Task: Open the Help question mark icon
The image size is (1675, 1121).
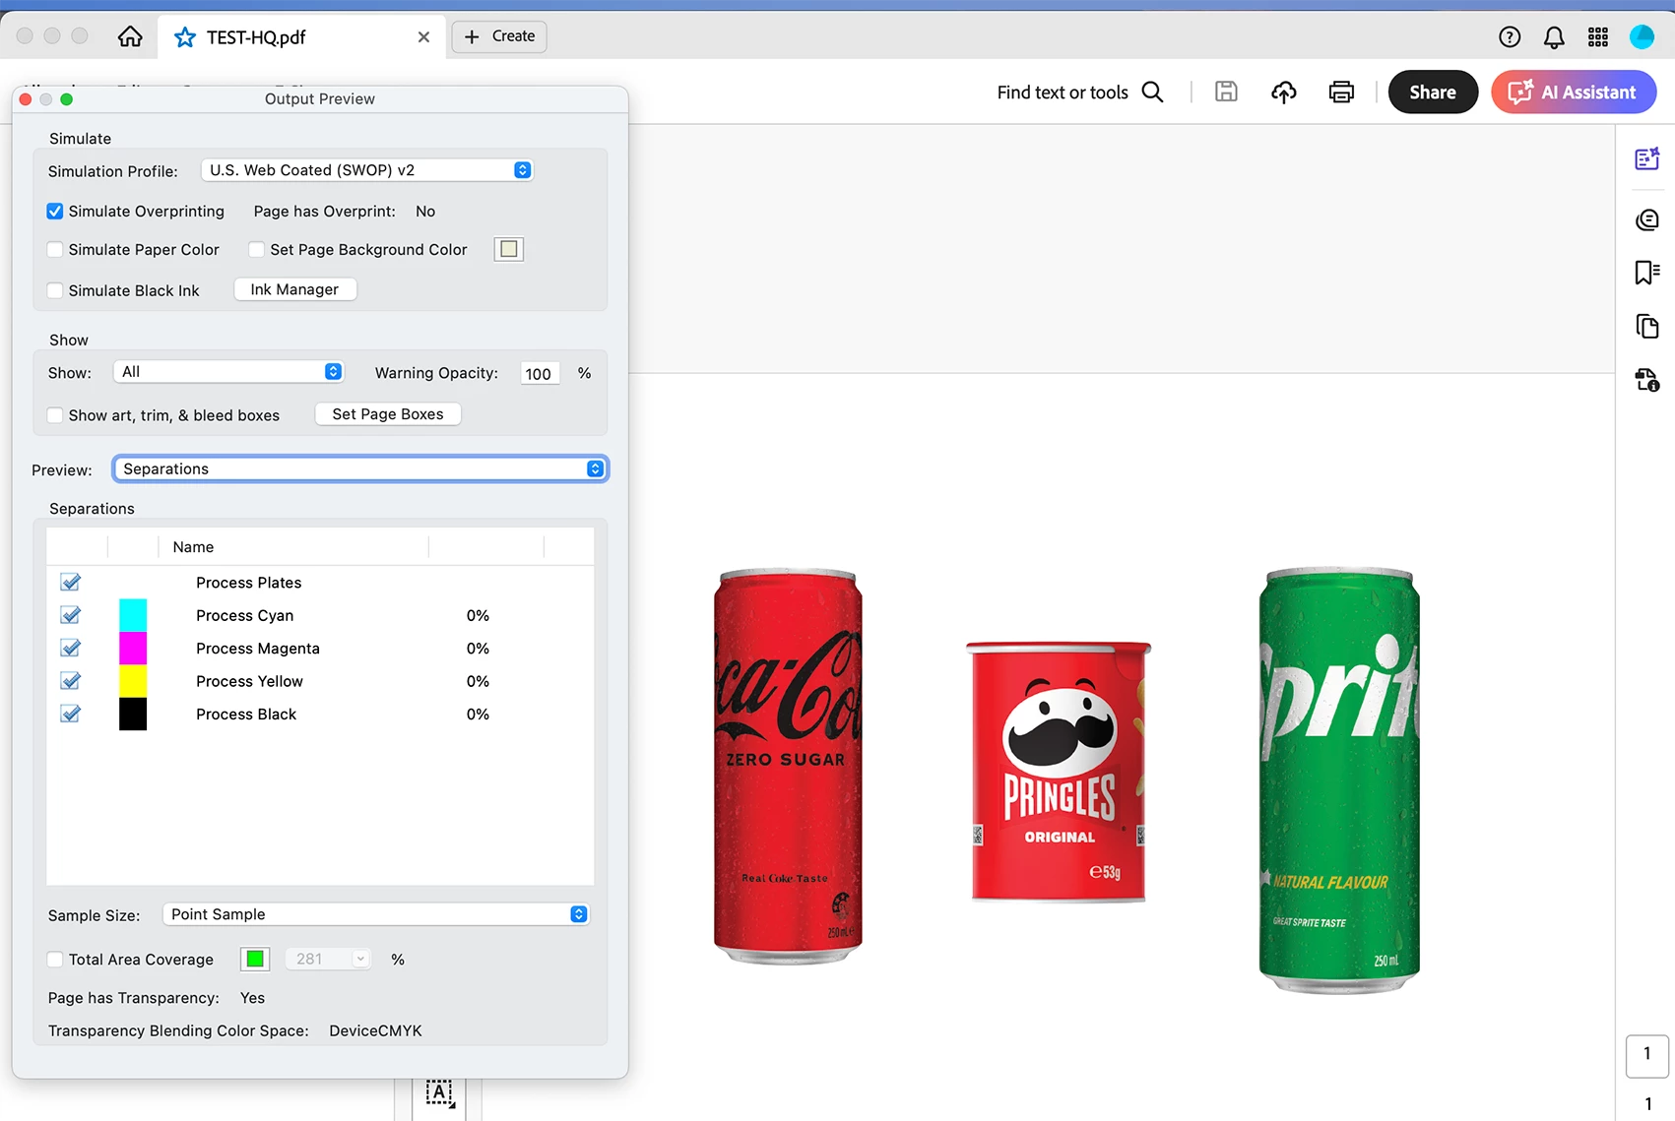Action: 1510,36
